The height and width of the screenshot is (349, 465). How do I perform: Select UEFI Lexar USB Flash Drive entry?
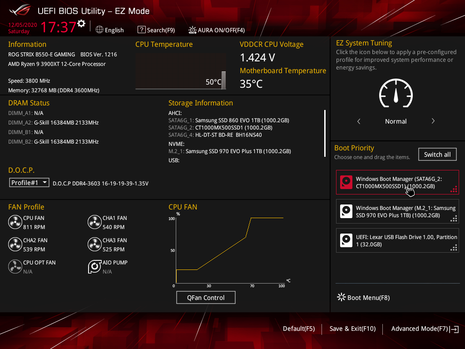point(397,240)
